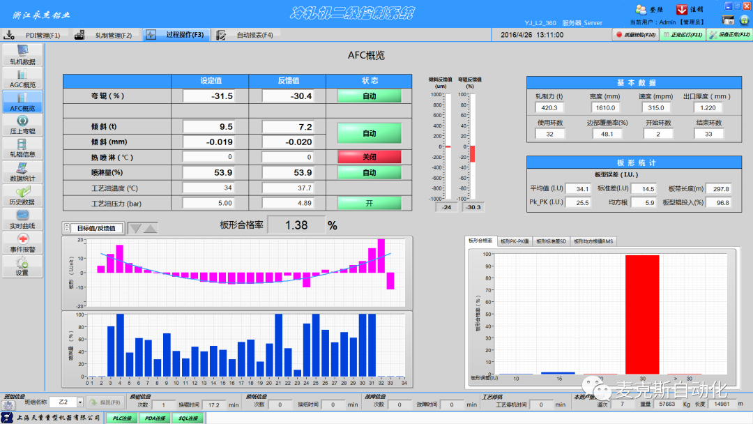Toggle the 热喷淋 red 关闭 status button
This screenshot has height=424, width=753.
coord(369,157)
